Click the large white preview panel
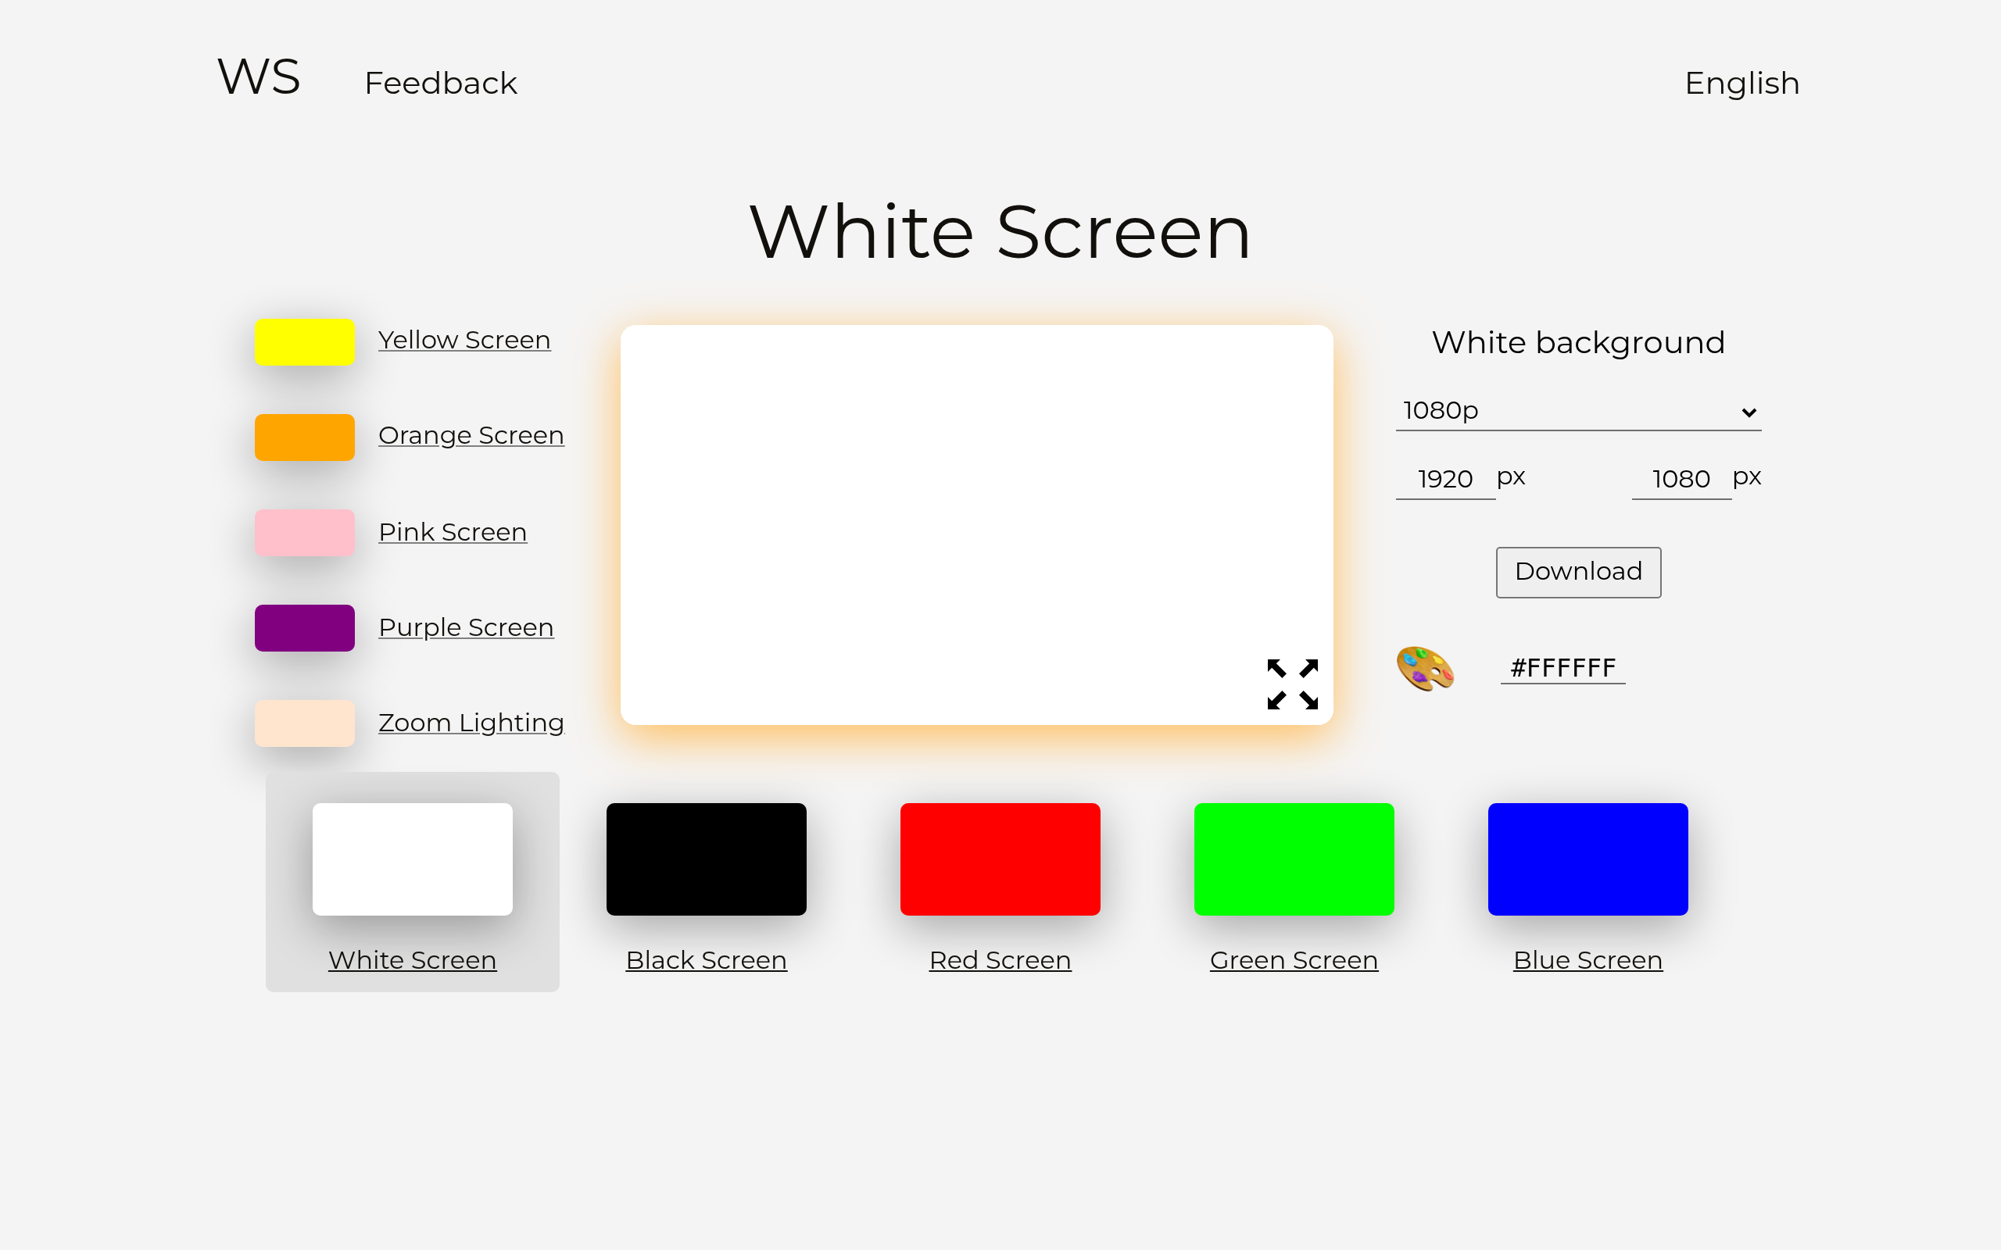The image size is (2001, 1250). pos(975,524)
